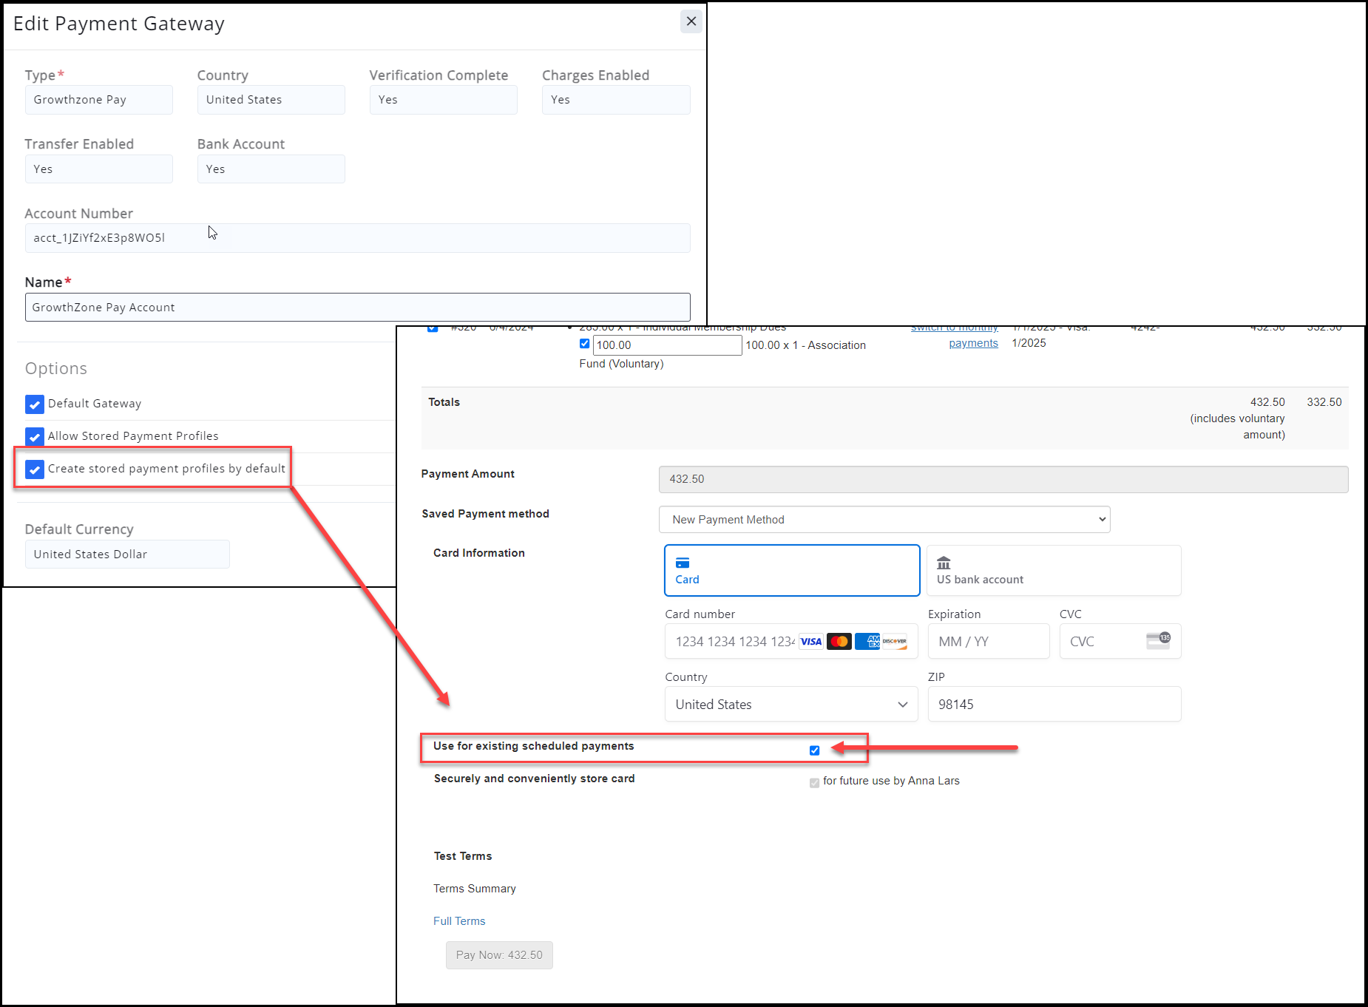Uncheck Use for existing scheduled payments
This screenshot has width=1368, height=1007.
point(814,750)
